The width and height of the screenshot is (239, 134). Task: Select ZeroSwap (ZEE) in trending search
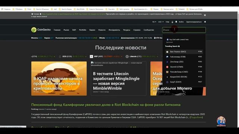coord(184,62)
